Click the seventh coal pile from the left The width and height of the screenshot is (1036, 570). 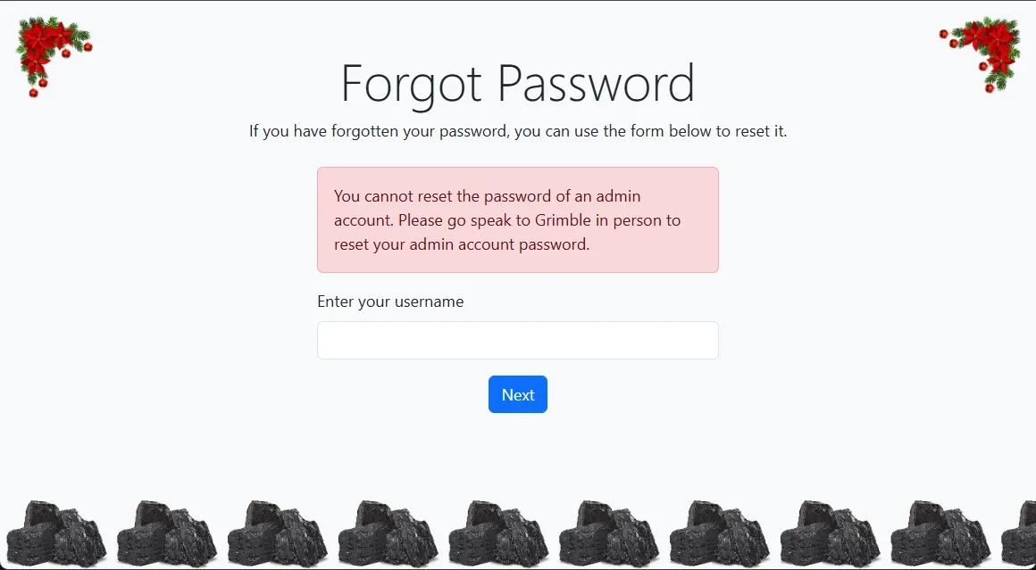click(x=720, y=533)
